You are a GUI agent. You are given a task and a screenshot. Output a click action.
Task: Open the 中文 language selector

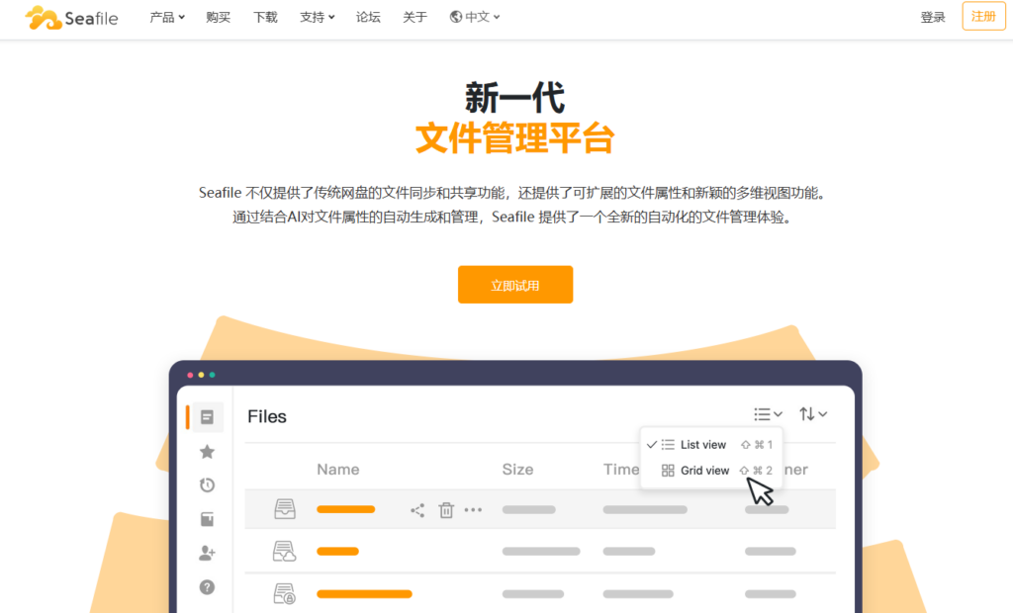click(475, 18)
